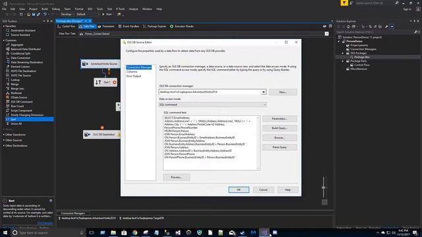Pick the Union All transform
422x237 pixels.
[x=16, y=124]
